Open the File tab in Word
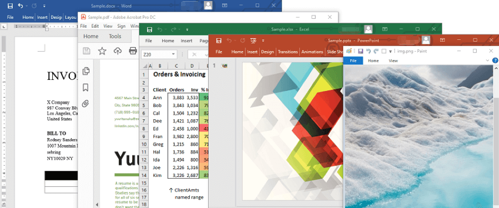The width and height of the screenshot is (499, 208). [10, 17]
